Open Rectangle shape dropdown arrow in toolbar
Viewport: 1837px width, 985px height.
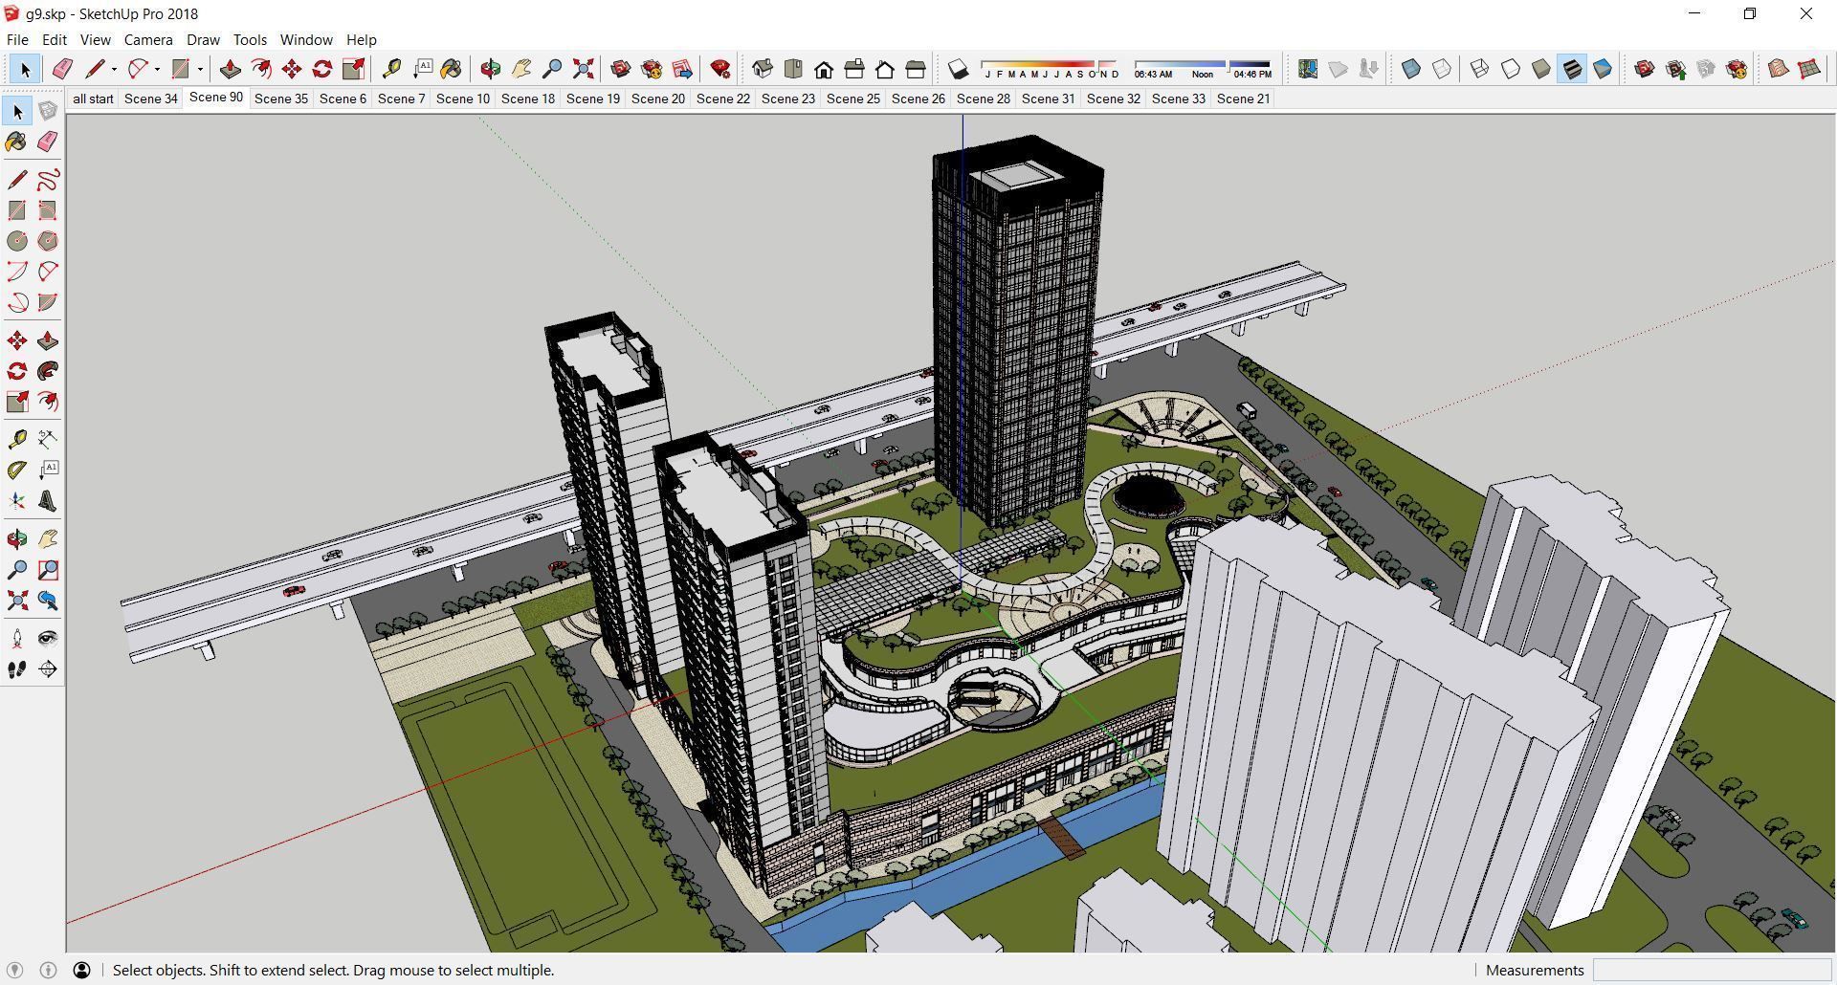(200, 69)
